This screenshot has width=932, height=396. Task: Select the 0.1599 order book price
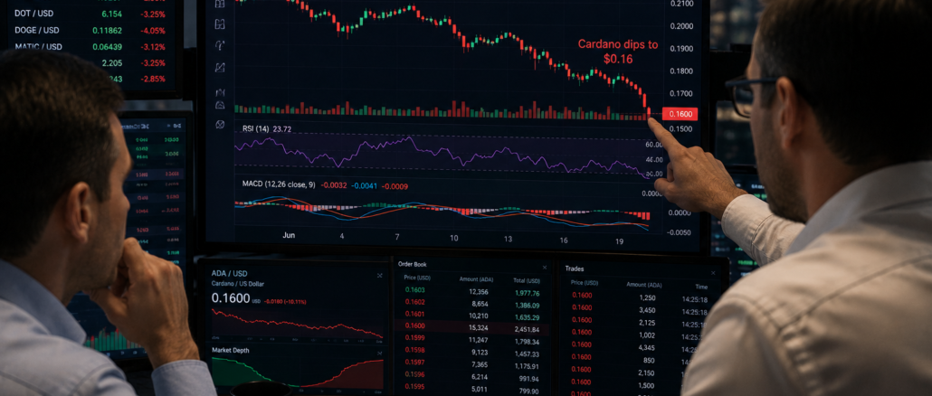click(x=415, y=337)
